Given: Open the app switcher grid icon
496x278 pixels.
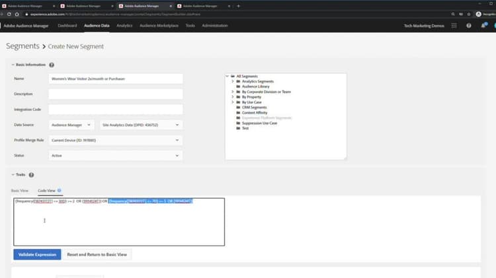Looking at the screenshot, I should [454, 26].
